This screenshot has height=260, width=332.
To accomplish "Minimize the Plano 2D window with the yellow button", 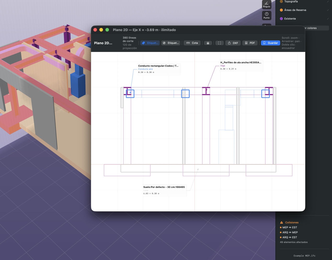I will [101, 30].
